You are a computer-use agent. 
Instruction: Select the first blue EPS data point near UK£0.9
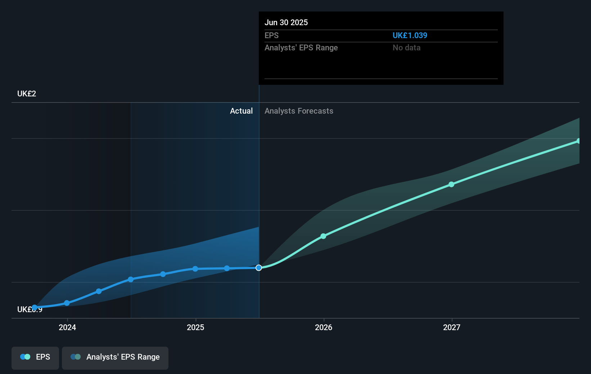pyautogui.click(x=34, y=307)
